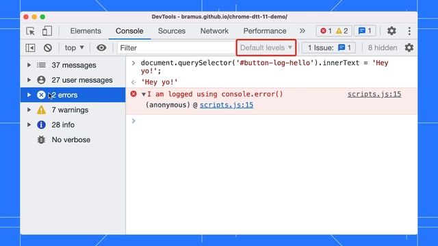Select the No verbose label
438x246 pixels.
71,139
